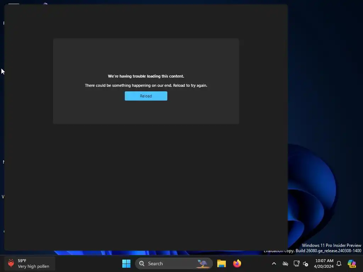
Task: Open the Windows Start menu
Action: tap(127, 263)
